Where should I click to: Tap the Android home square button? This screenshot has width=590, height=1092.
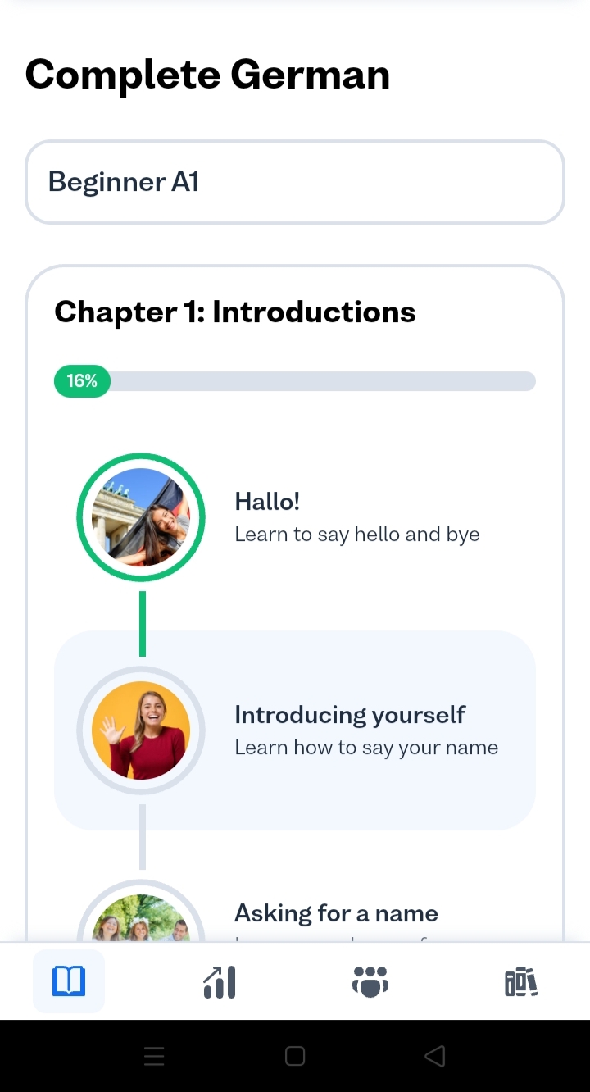[x=295, y=1056]
